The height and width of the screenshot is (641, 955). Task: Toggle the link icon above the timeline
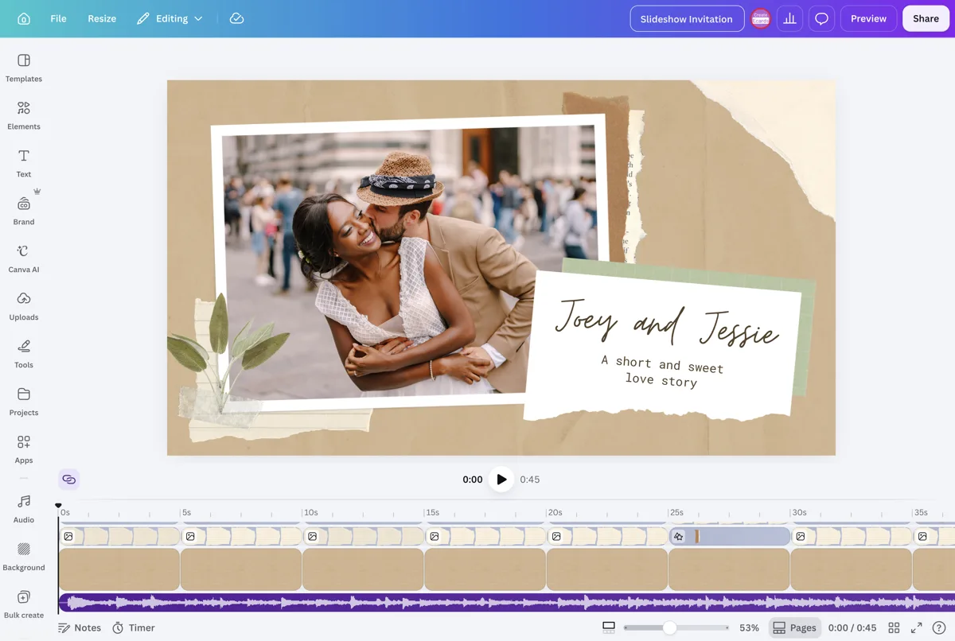click(x=68, y=480)
